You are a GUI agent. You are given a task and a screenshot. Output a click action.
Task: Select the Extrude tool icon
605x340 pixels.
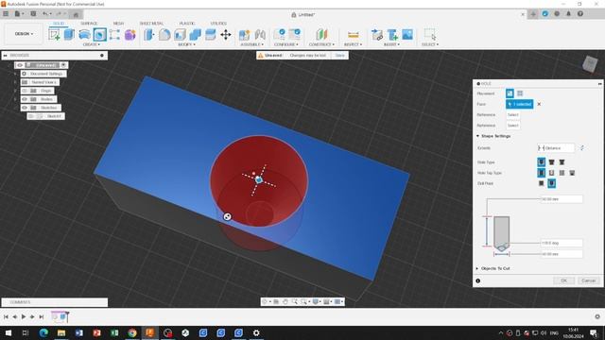pyautogui.click(x=69, y=35)
